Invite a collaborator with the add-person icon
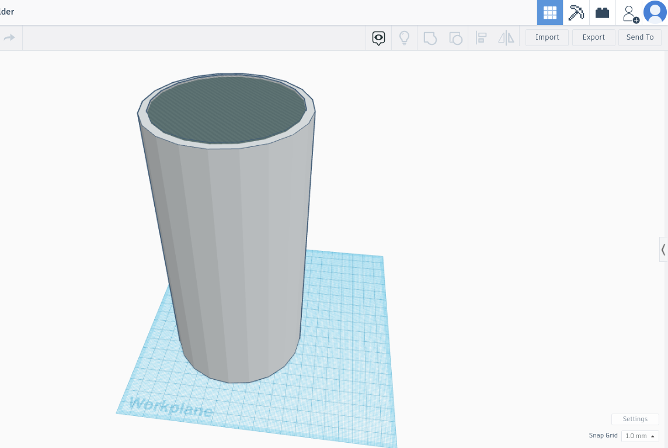This screenshot has height=448, width=668. point(629,12)
